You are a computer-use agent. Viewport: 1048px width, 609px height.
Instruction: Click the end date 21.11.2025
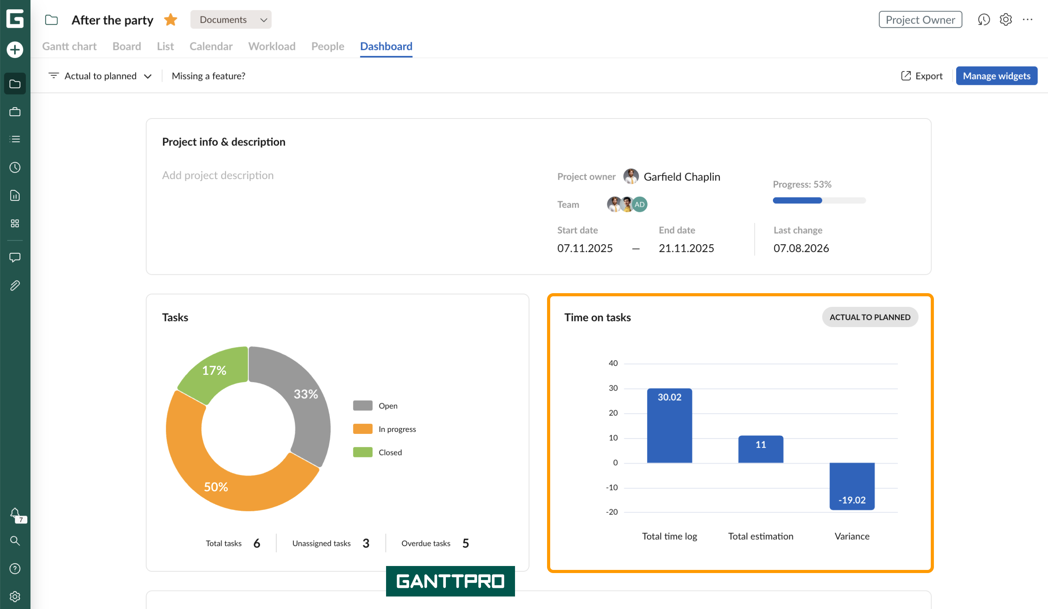coord(686,248)
